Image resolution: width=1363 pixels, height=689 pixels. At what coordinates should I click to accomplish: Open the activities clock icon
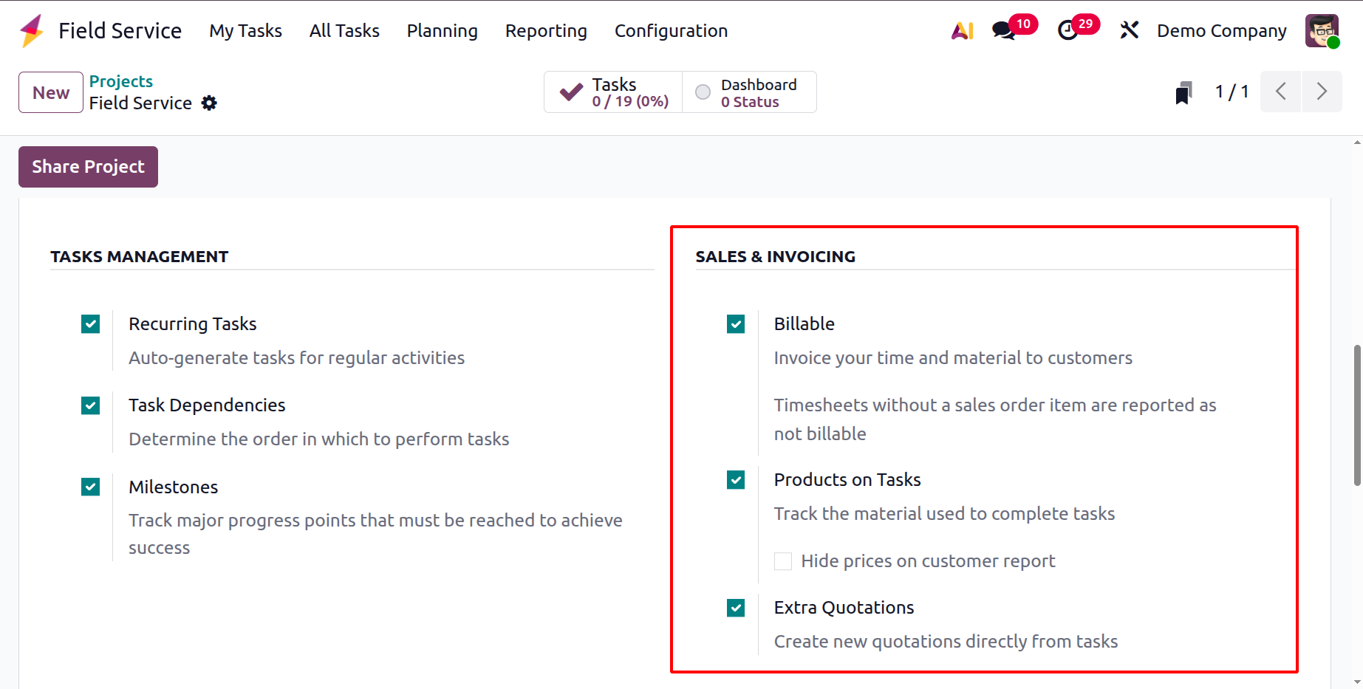(1067, 31)
